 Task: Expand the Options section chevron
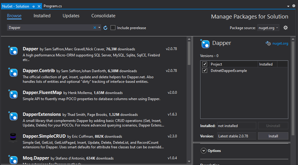(x=203, y=150)
